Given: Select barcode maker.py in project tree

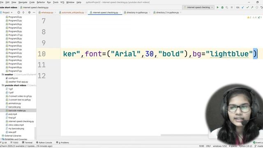Looking at the screenshot, I should [17, 111].
